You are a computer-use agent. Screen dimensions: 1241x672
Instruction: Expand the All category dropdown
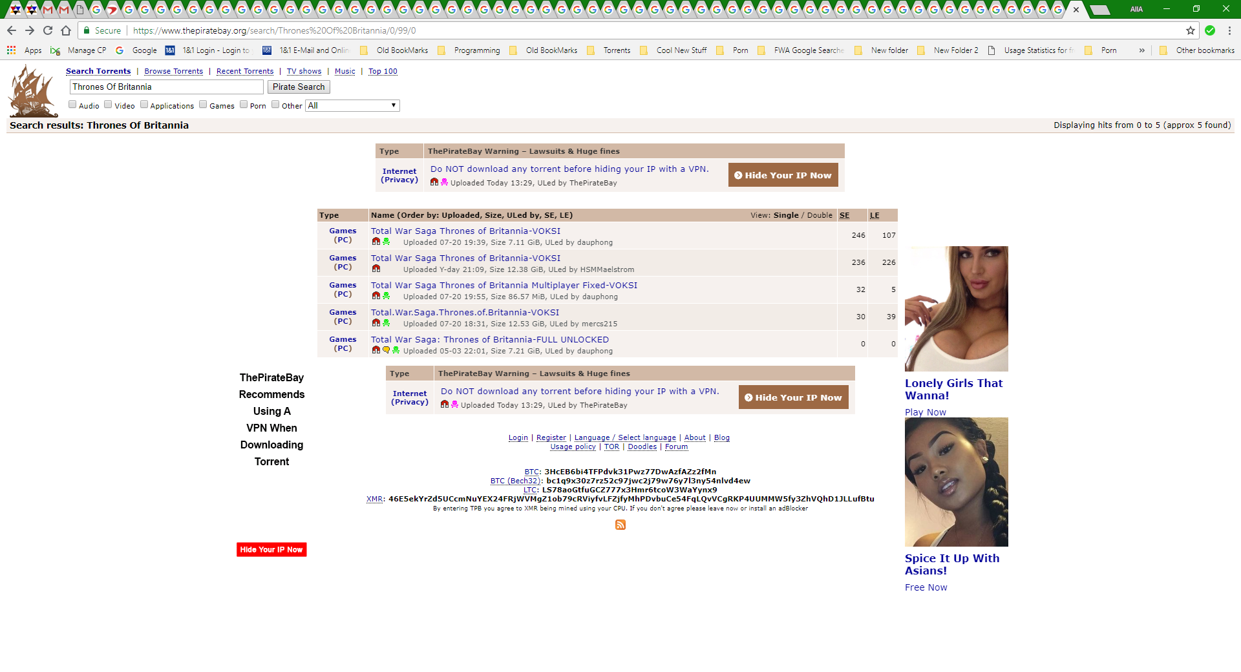352,105
